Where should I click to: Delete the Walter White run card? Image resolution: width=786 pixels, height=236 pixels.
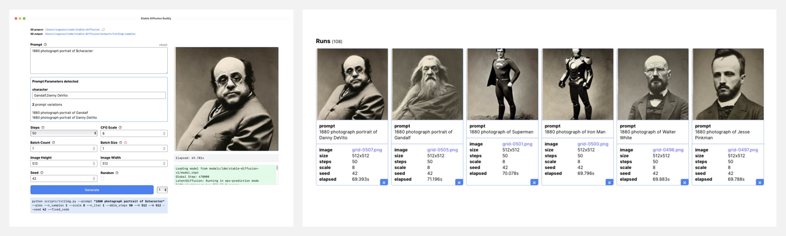coord(685,182)
